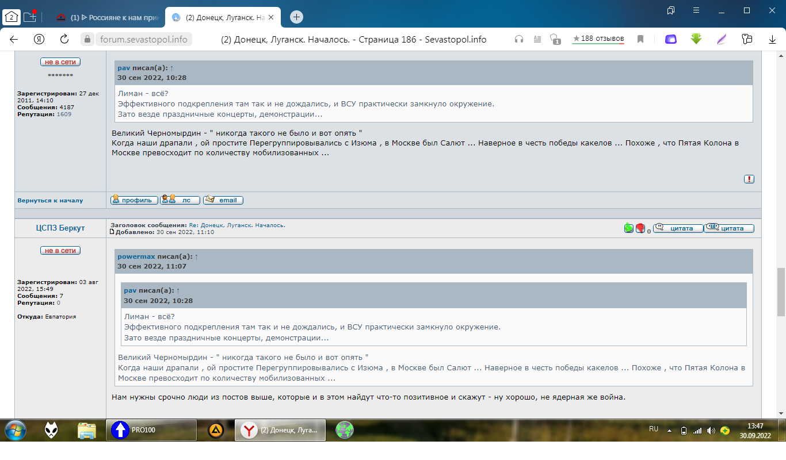Viewport: 786px width, 460px height.
Task: Enable reader mode icon in address bar
Action: click(x=537, y=39)
